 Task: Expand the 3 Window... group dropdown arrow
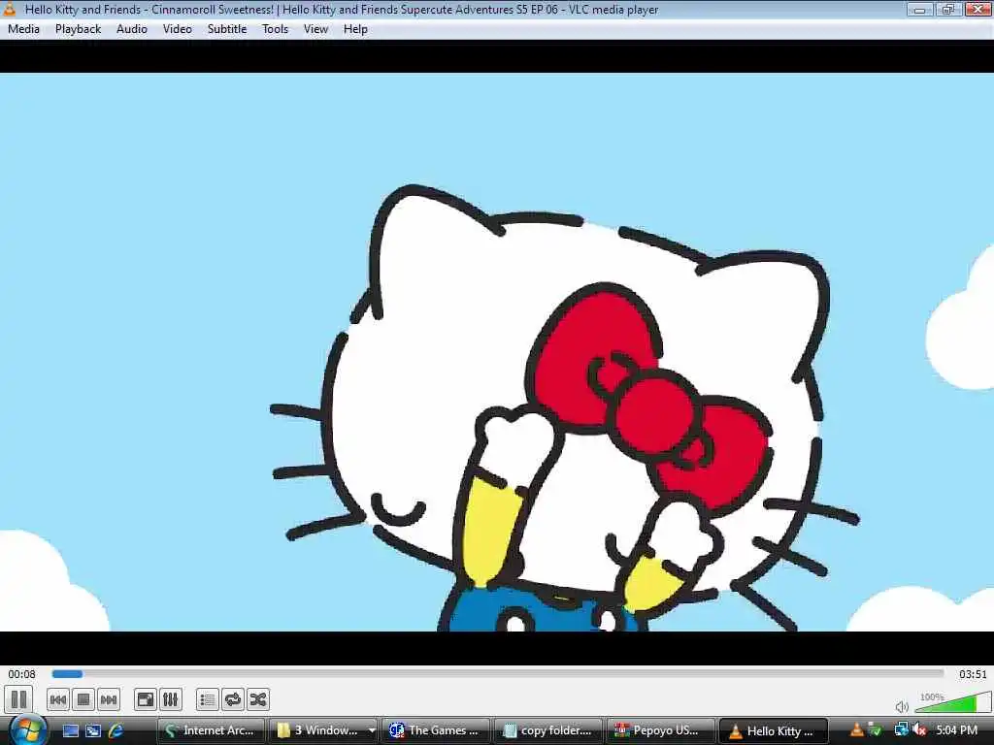point(372,730)
